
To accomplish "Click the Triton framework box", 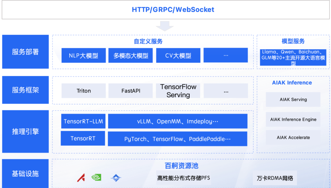I will tap(84, 90).
